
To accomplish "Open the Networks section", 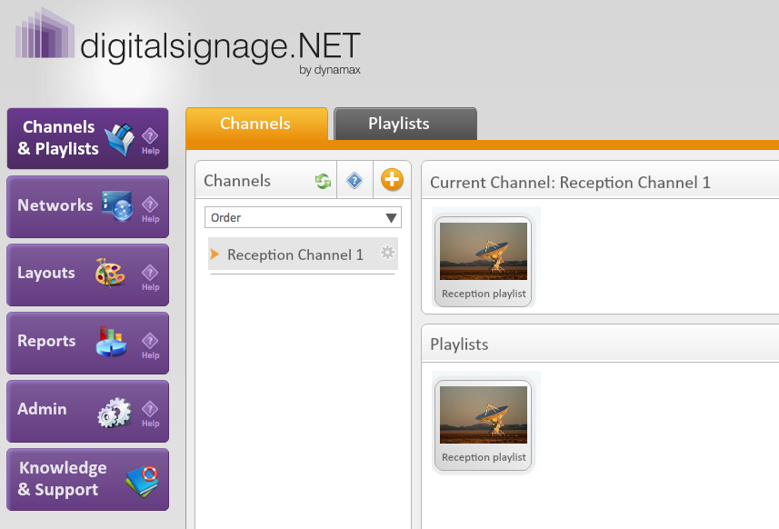I will [x=87, y=206].
